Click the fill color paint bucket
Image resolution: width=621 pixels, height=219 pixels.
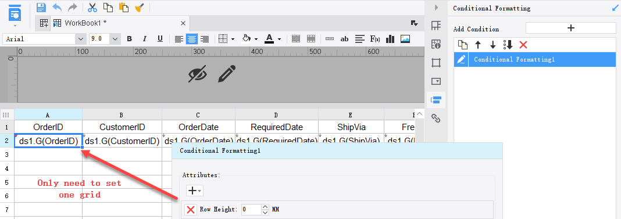pos(247,39)
